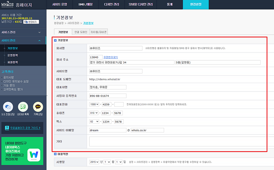274x170 pixels.
Task: Open the 1:1 친절상담 chat icon
Action: pyautogui.click(x=8, y=107)
